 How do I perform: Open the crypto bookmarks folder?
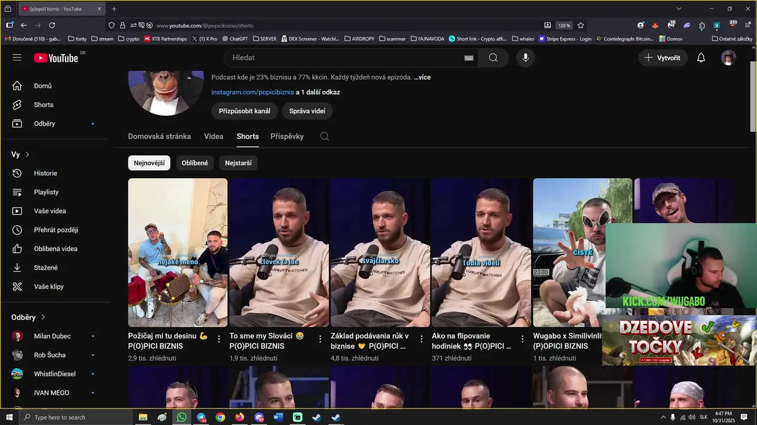pyautogui.click(x=128, y=39)
